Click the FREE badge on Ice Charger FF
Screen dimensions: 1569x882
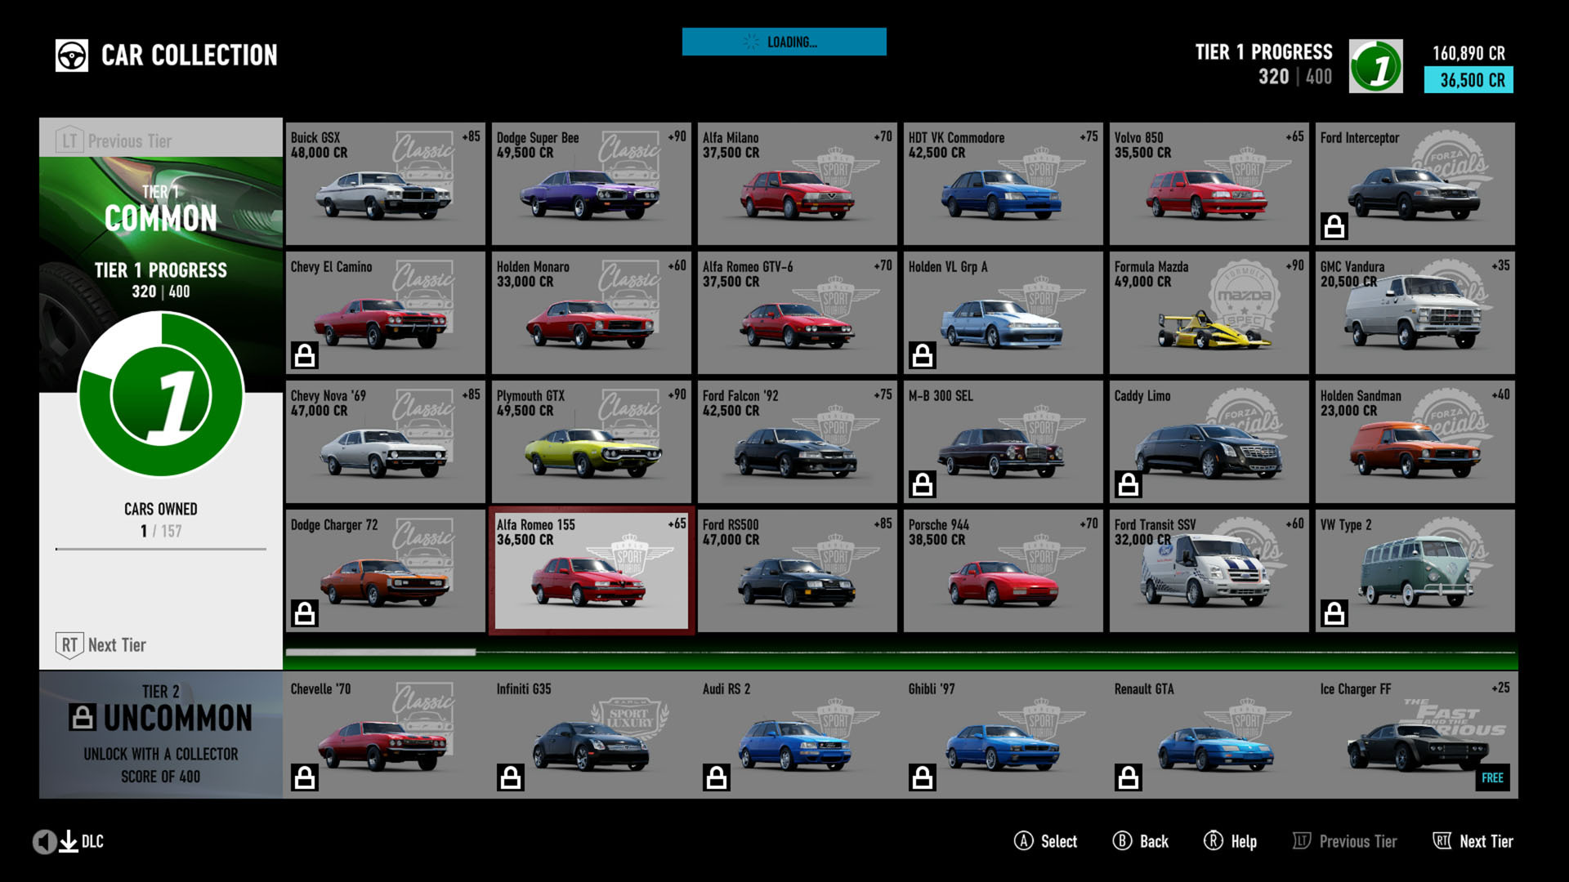1492,777
